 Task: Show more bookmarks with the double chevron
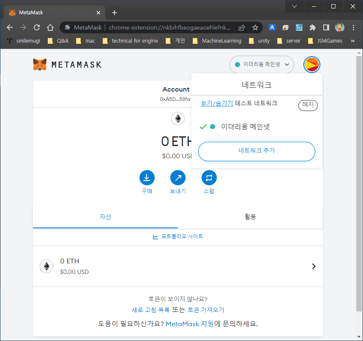point(352,41)
